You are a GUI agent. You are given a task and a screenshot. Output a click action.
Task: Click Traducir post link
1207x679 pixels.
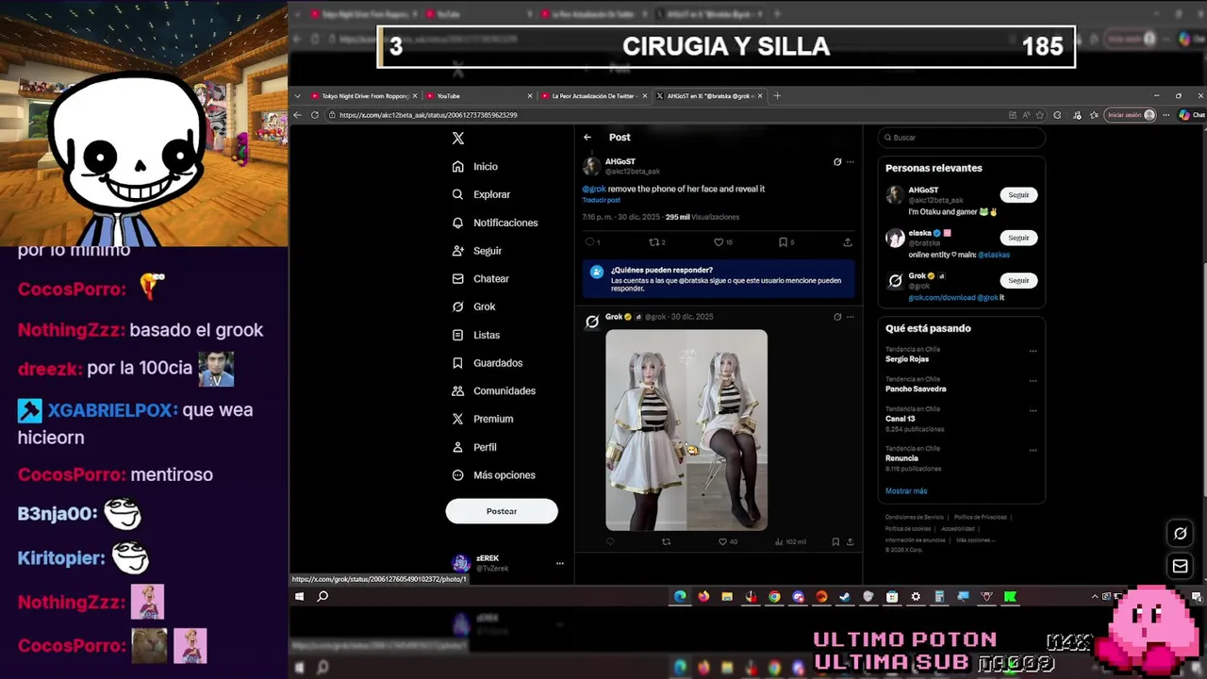click(x=601, y=201)
